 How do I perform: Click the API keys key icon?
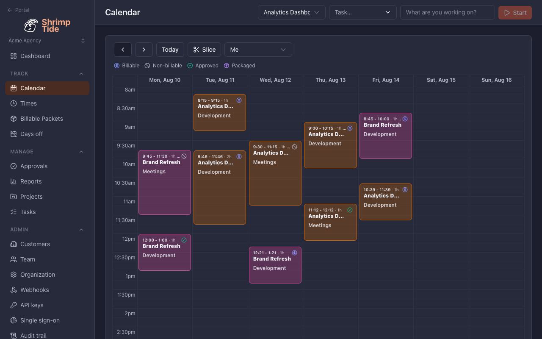click(14, 305)
